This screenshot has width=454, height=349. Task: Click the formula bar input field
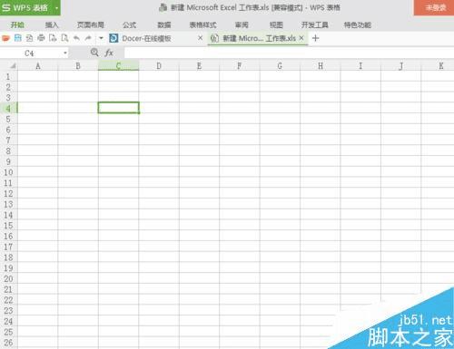point(289,53)
